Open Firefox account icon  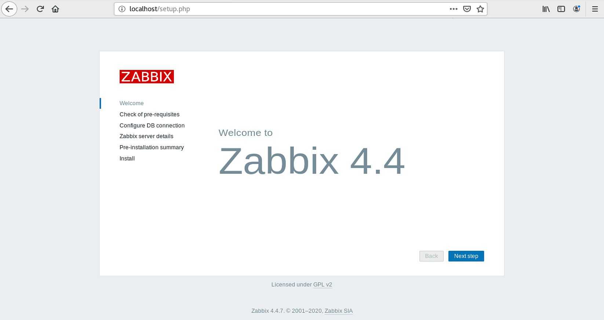(576, 9)
